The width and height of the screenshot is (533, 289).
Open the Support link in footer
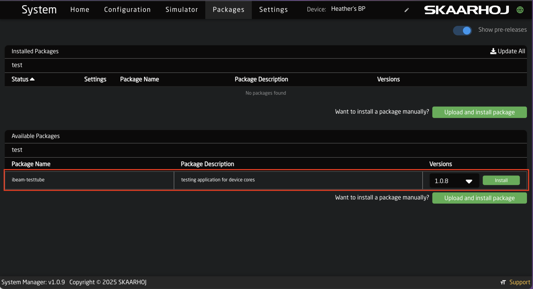[519, 282]
